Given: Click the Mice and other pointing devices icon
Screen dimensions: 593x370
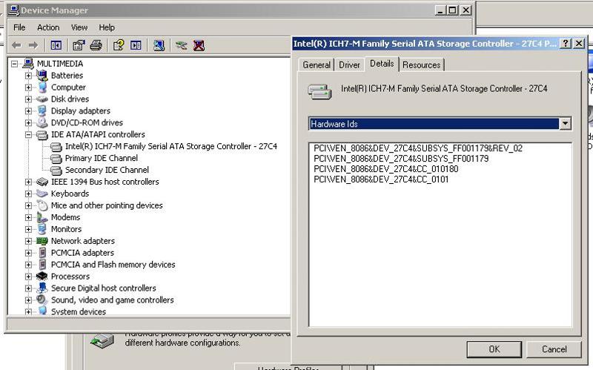Looking at the screenshot, I should pos(42,205).
